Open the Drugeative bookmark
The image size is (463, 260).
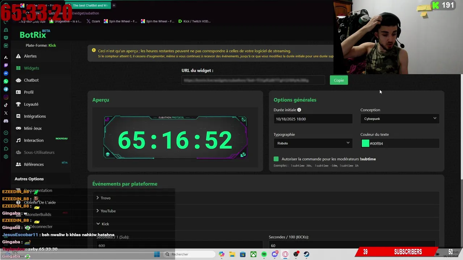tap(65, 21)
